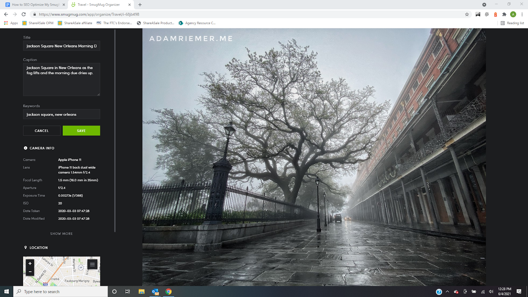The height and width of the screenshot is (297, 528).
Task: Click the Chrome icon on the taskbar
Action: click(x=168, y=291)
